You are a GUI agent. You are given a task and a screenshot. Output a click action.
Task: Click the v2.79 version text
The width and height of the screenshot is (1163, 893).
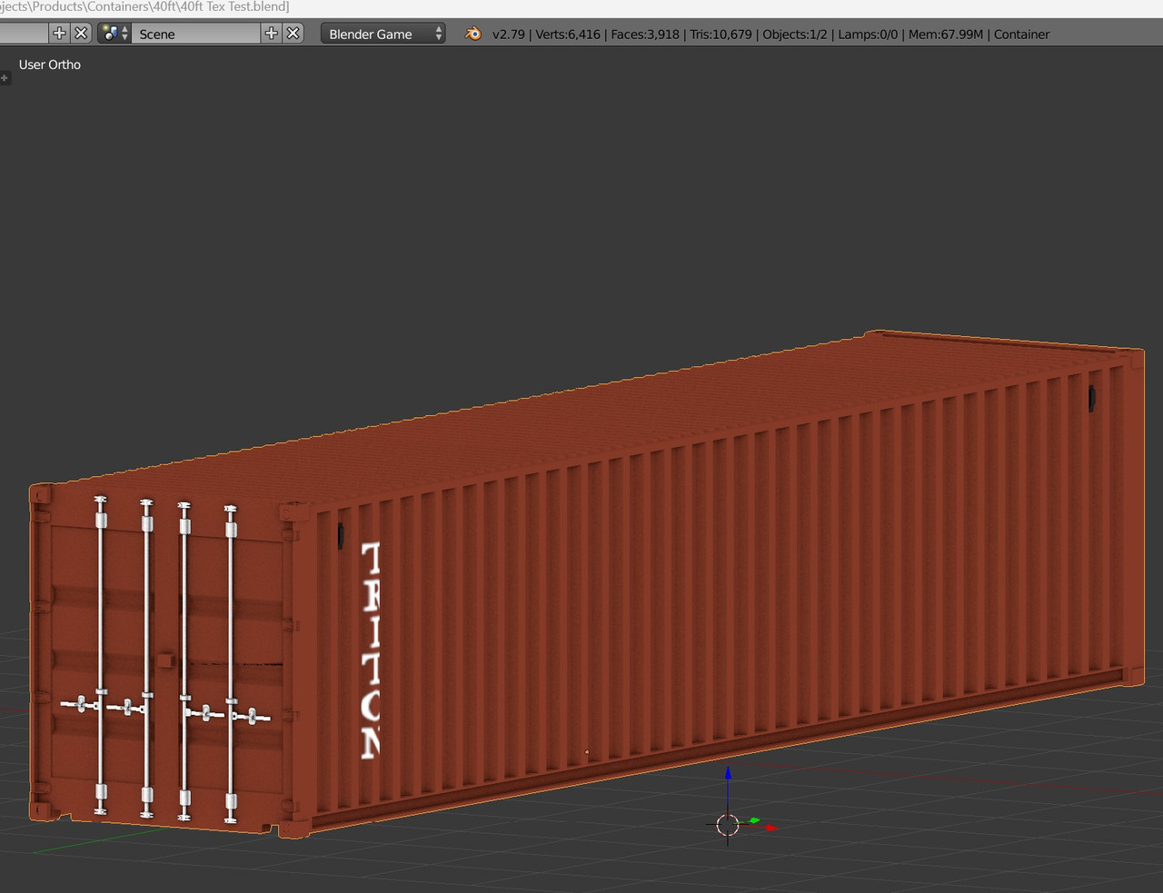tap(509, 35)
